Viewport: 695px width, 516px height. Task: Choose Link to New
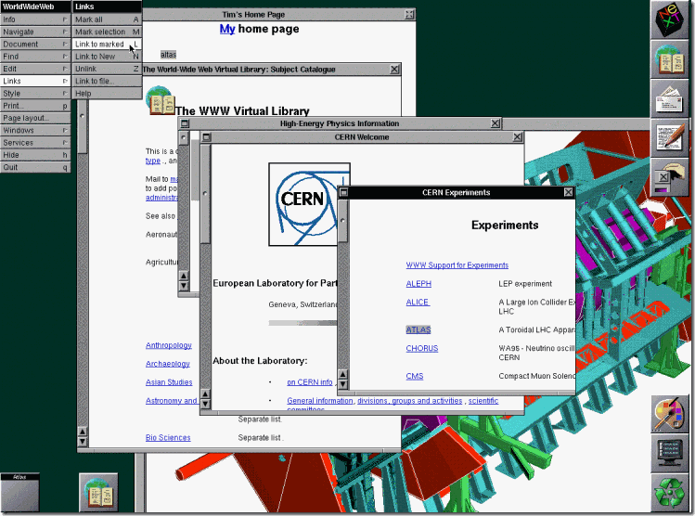point(107,57)
